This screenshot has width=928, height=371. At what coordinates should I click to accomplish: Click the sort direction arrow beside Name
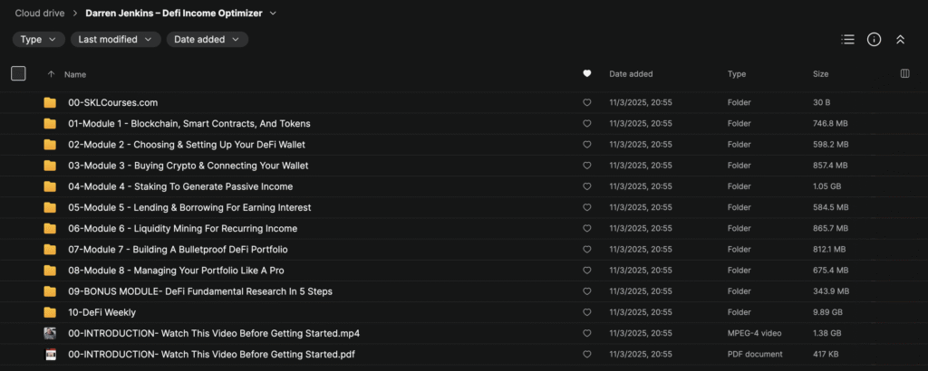click(51, 74)
